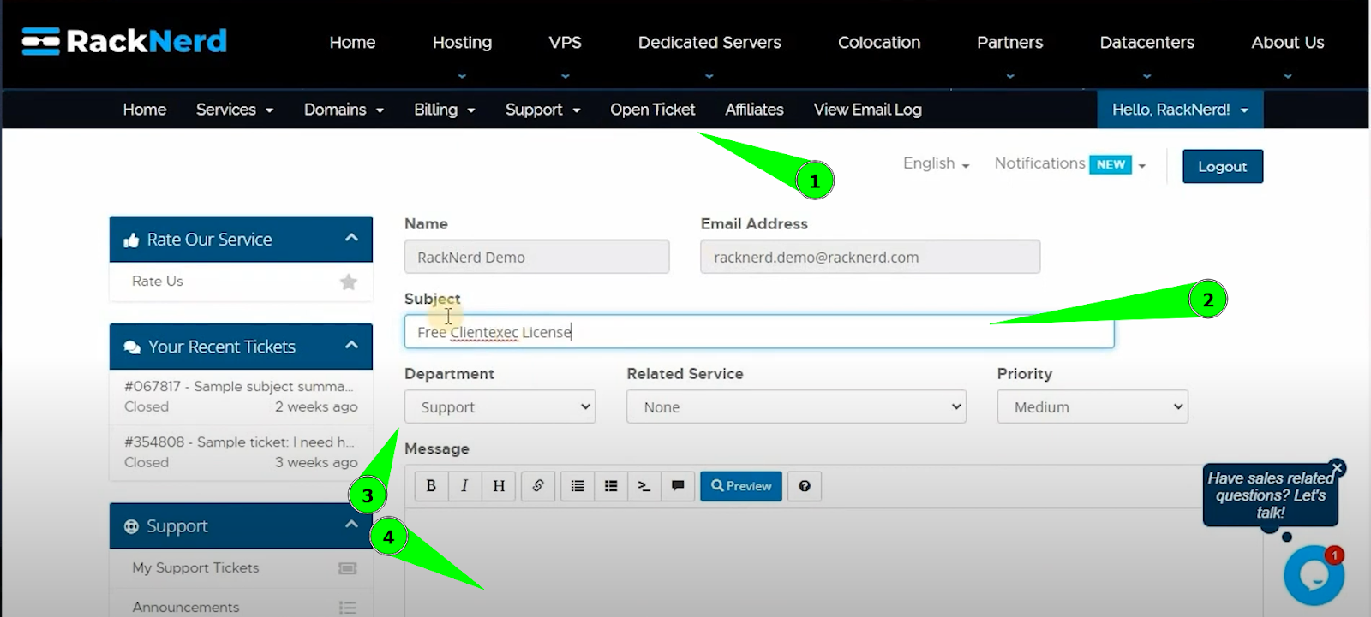
Task: Click the Logout button
Action: 1222,167
